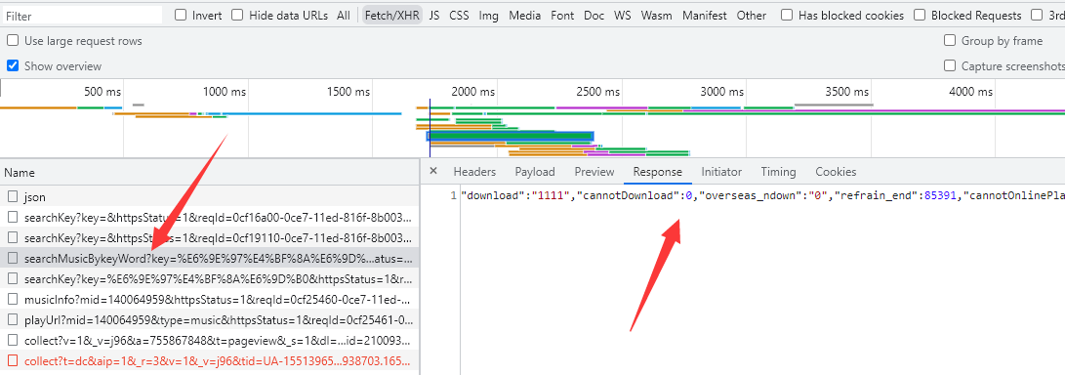1065x375 pixels.
Task: Enable the Blocked Requests checkbox
Action: 920,15
